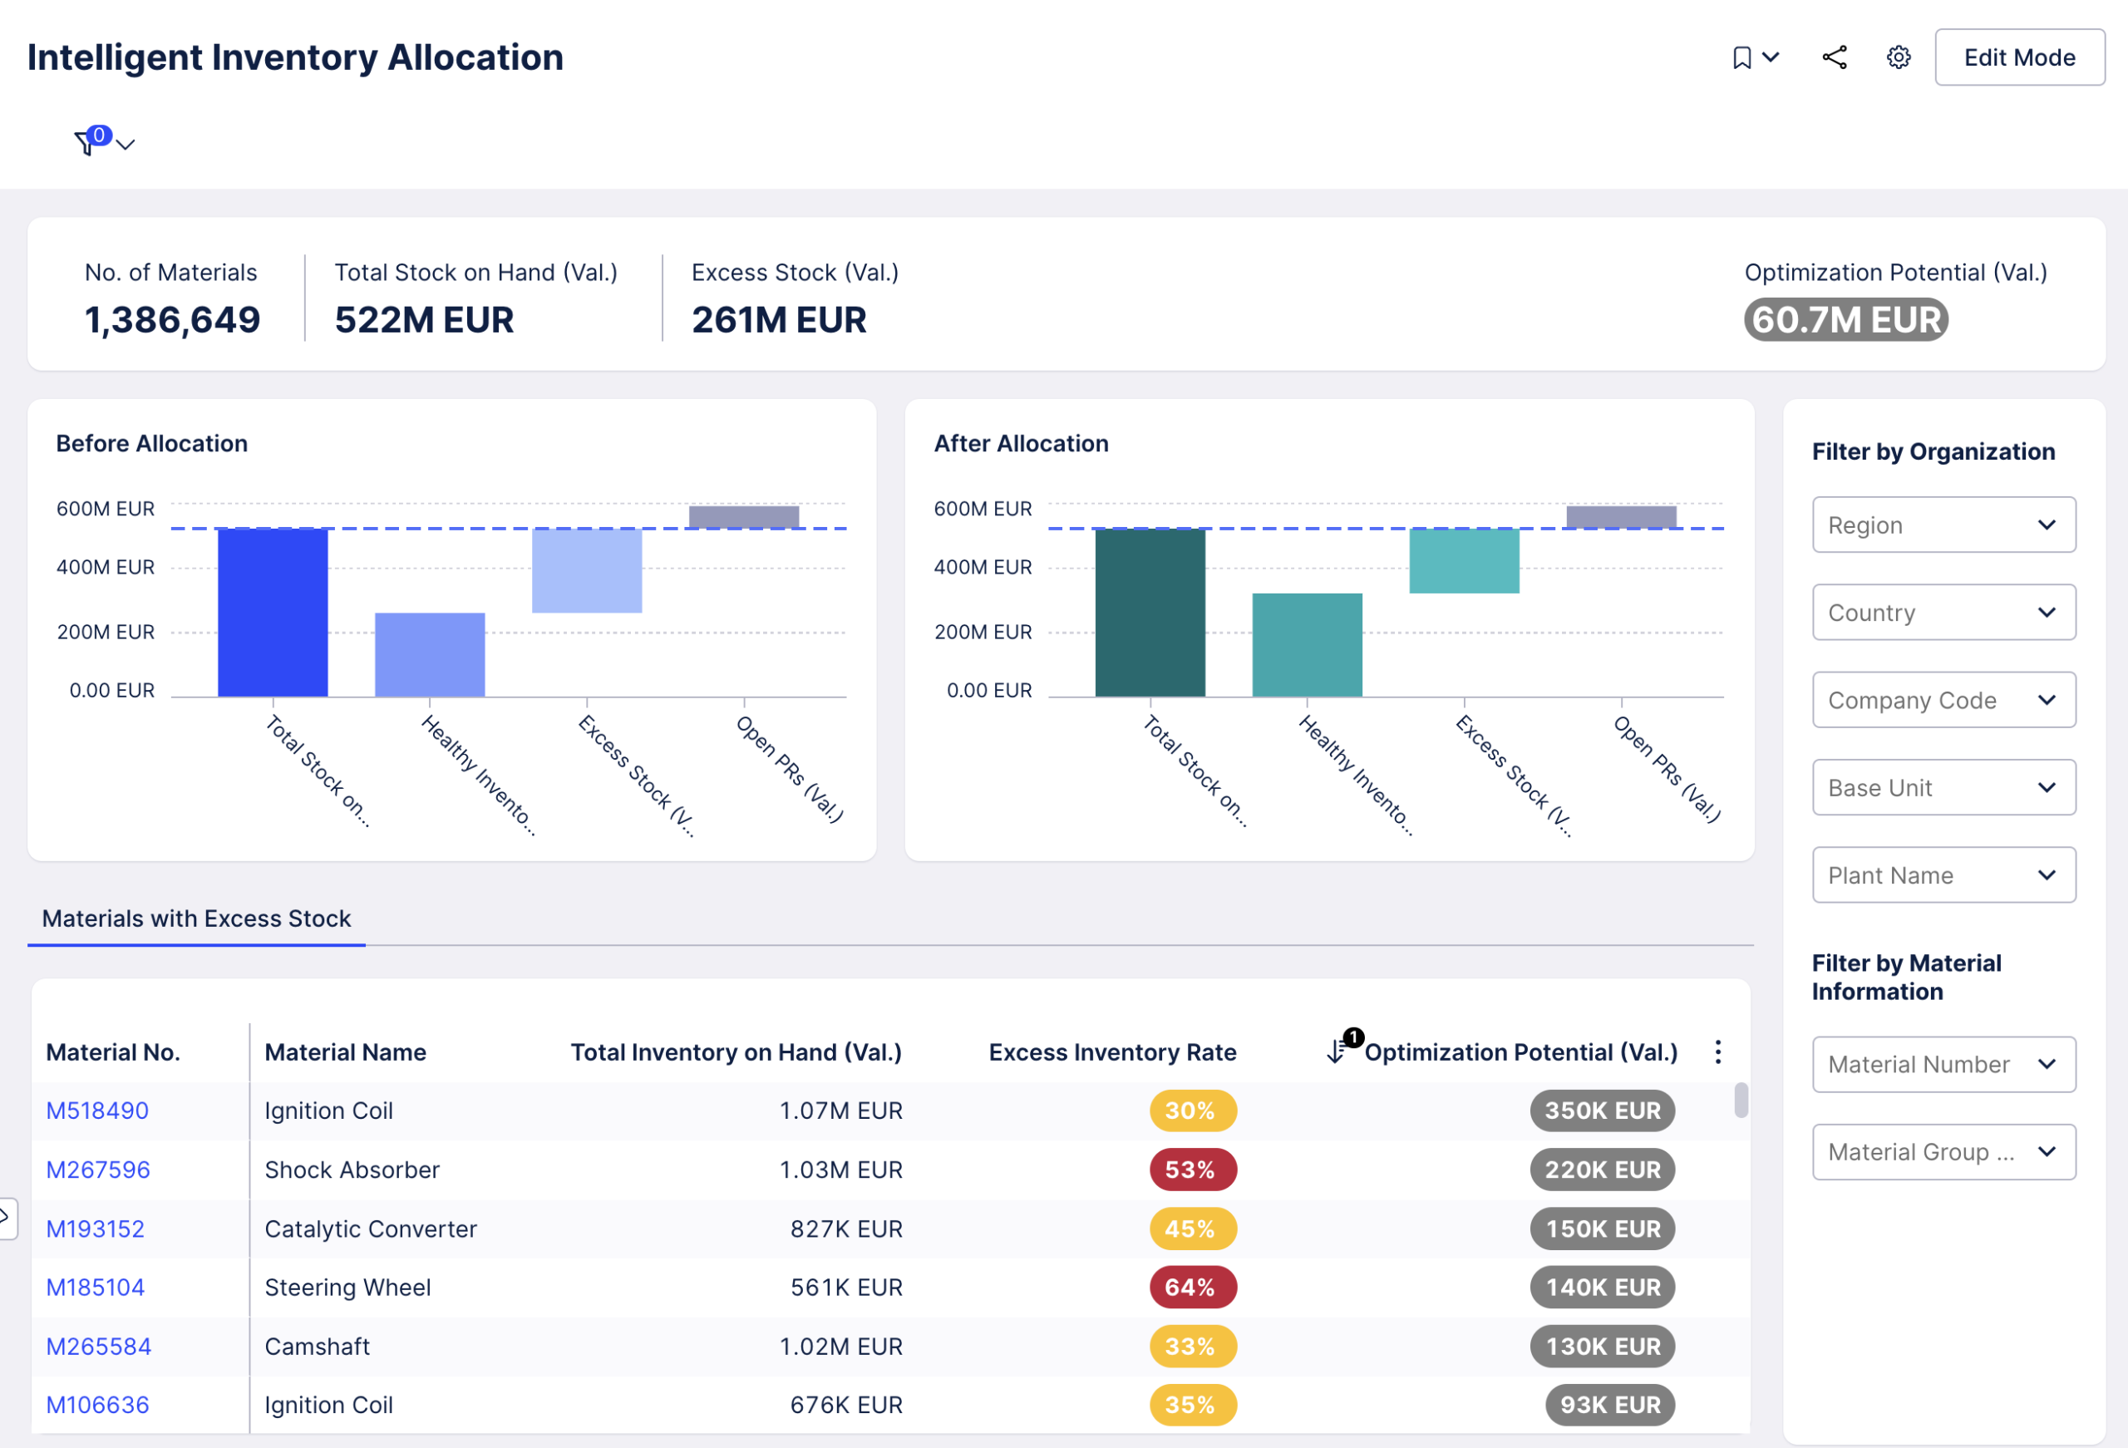This screenshot has width=2128, height=1448.
Task: Open material link M267596 for Shock Absorber
Action: coord(96,1170)
